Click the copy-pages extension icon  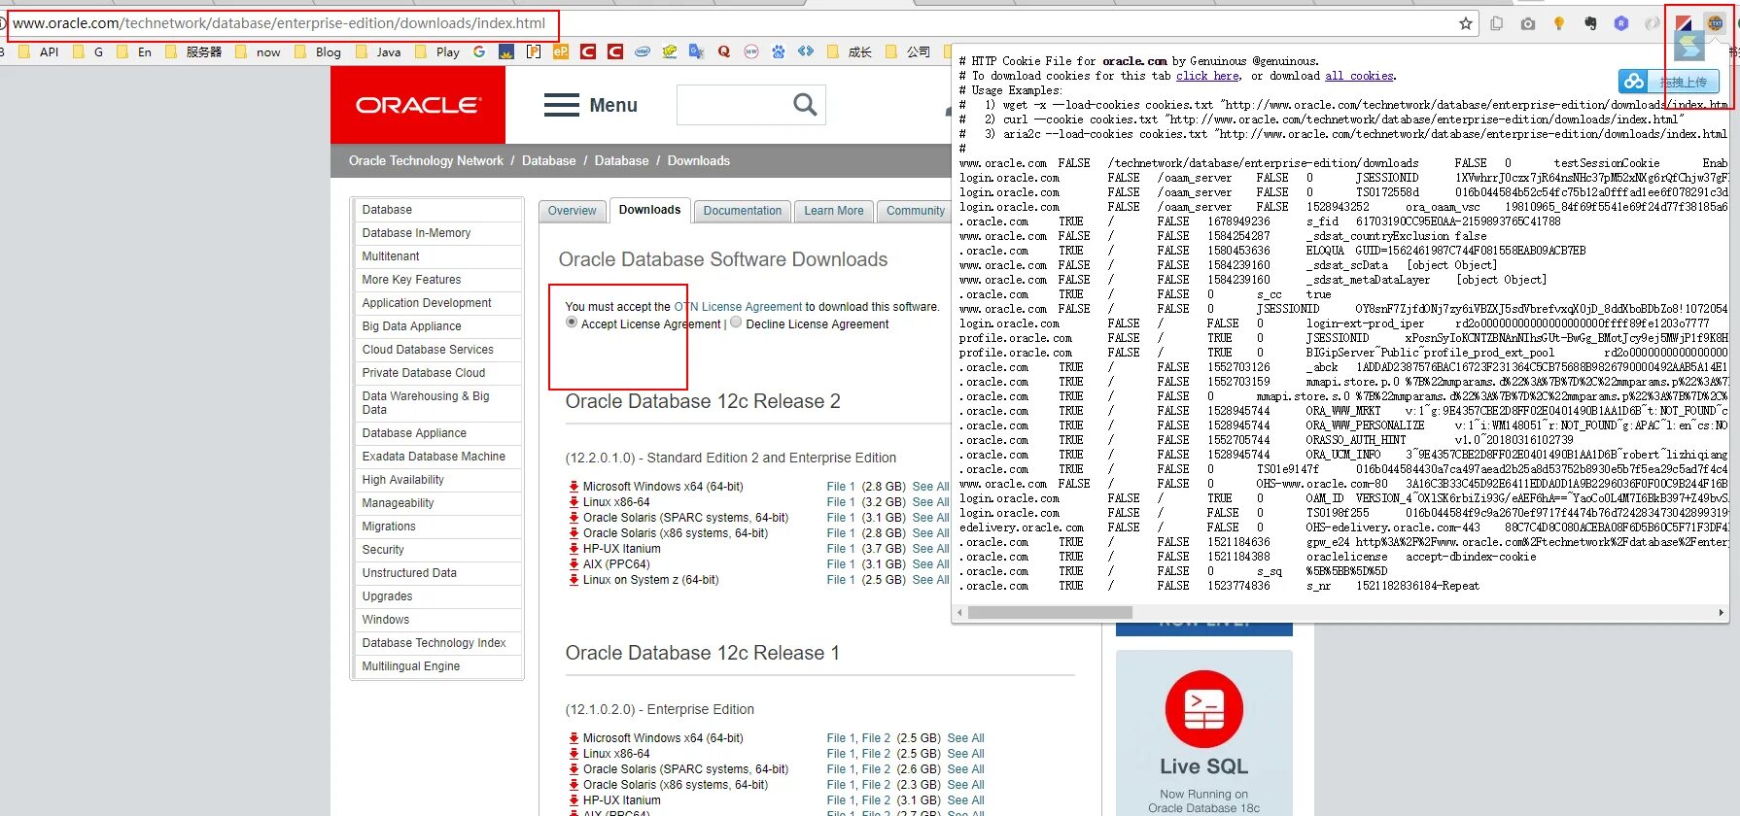(1497, 23)
